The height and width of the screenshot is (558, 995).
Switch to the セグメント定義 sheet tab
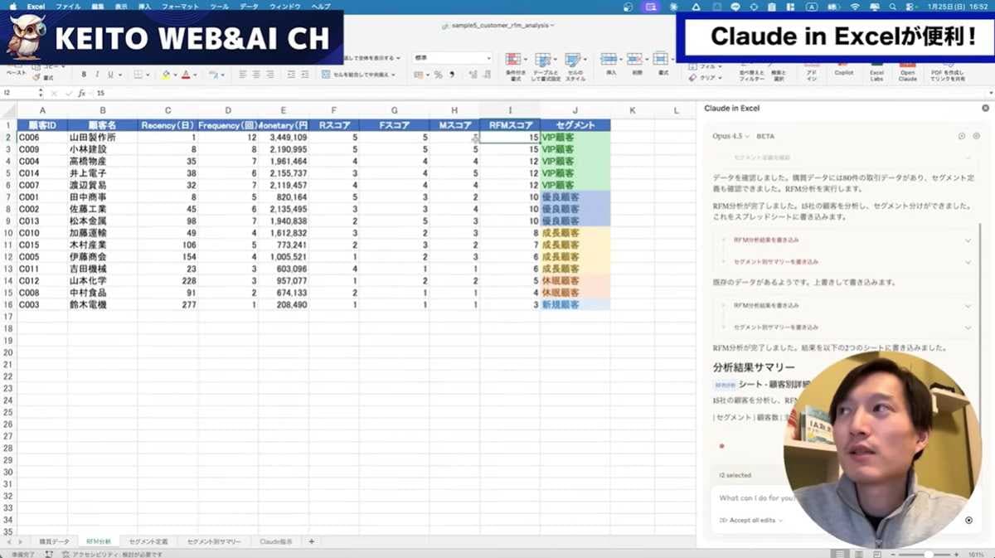click(148, 541)
